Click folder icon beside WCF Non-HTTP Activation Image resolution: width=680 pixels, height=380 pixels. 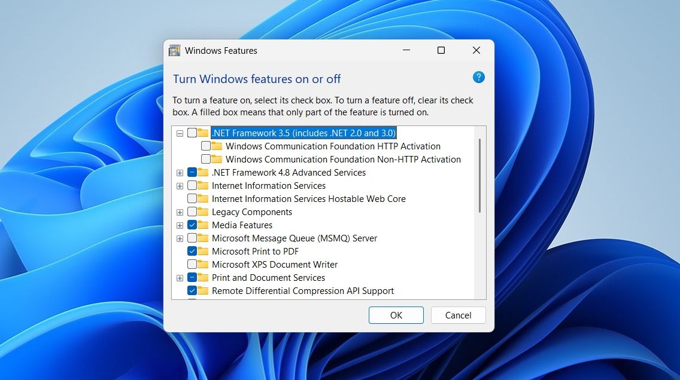pyautogui.click(x=217, y=160)
